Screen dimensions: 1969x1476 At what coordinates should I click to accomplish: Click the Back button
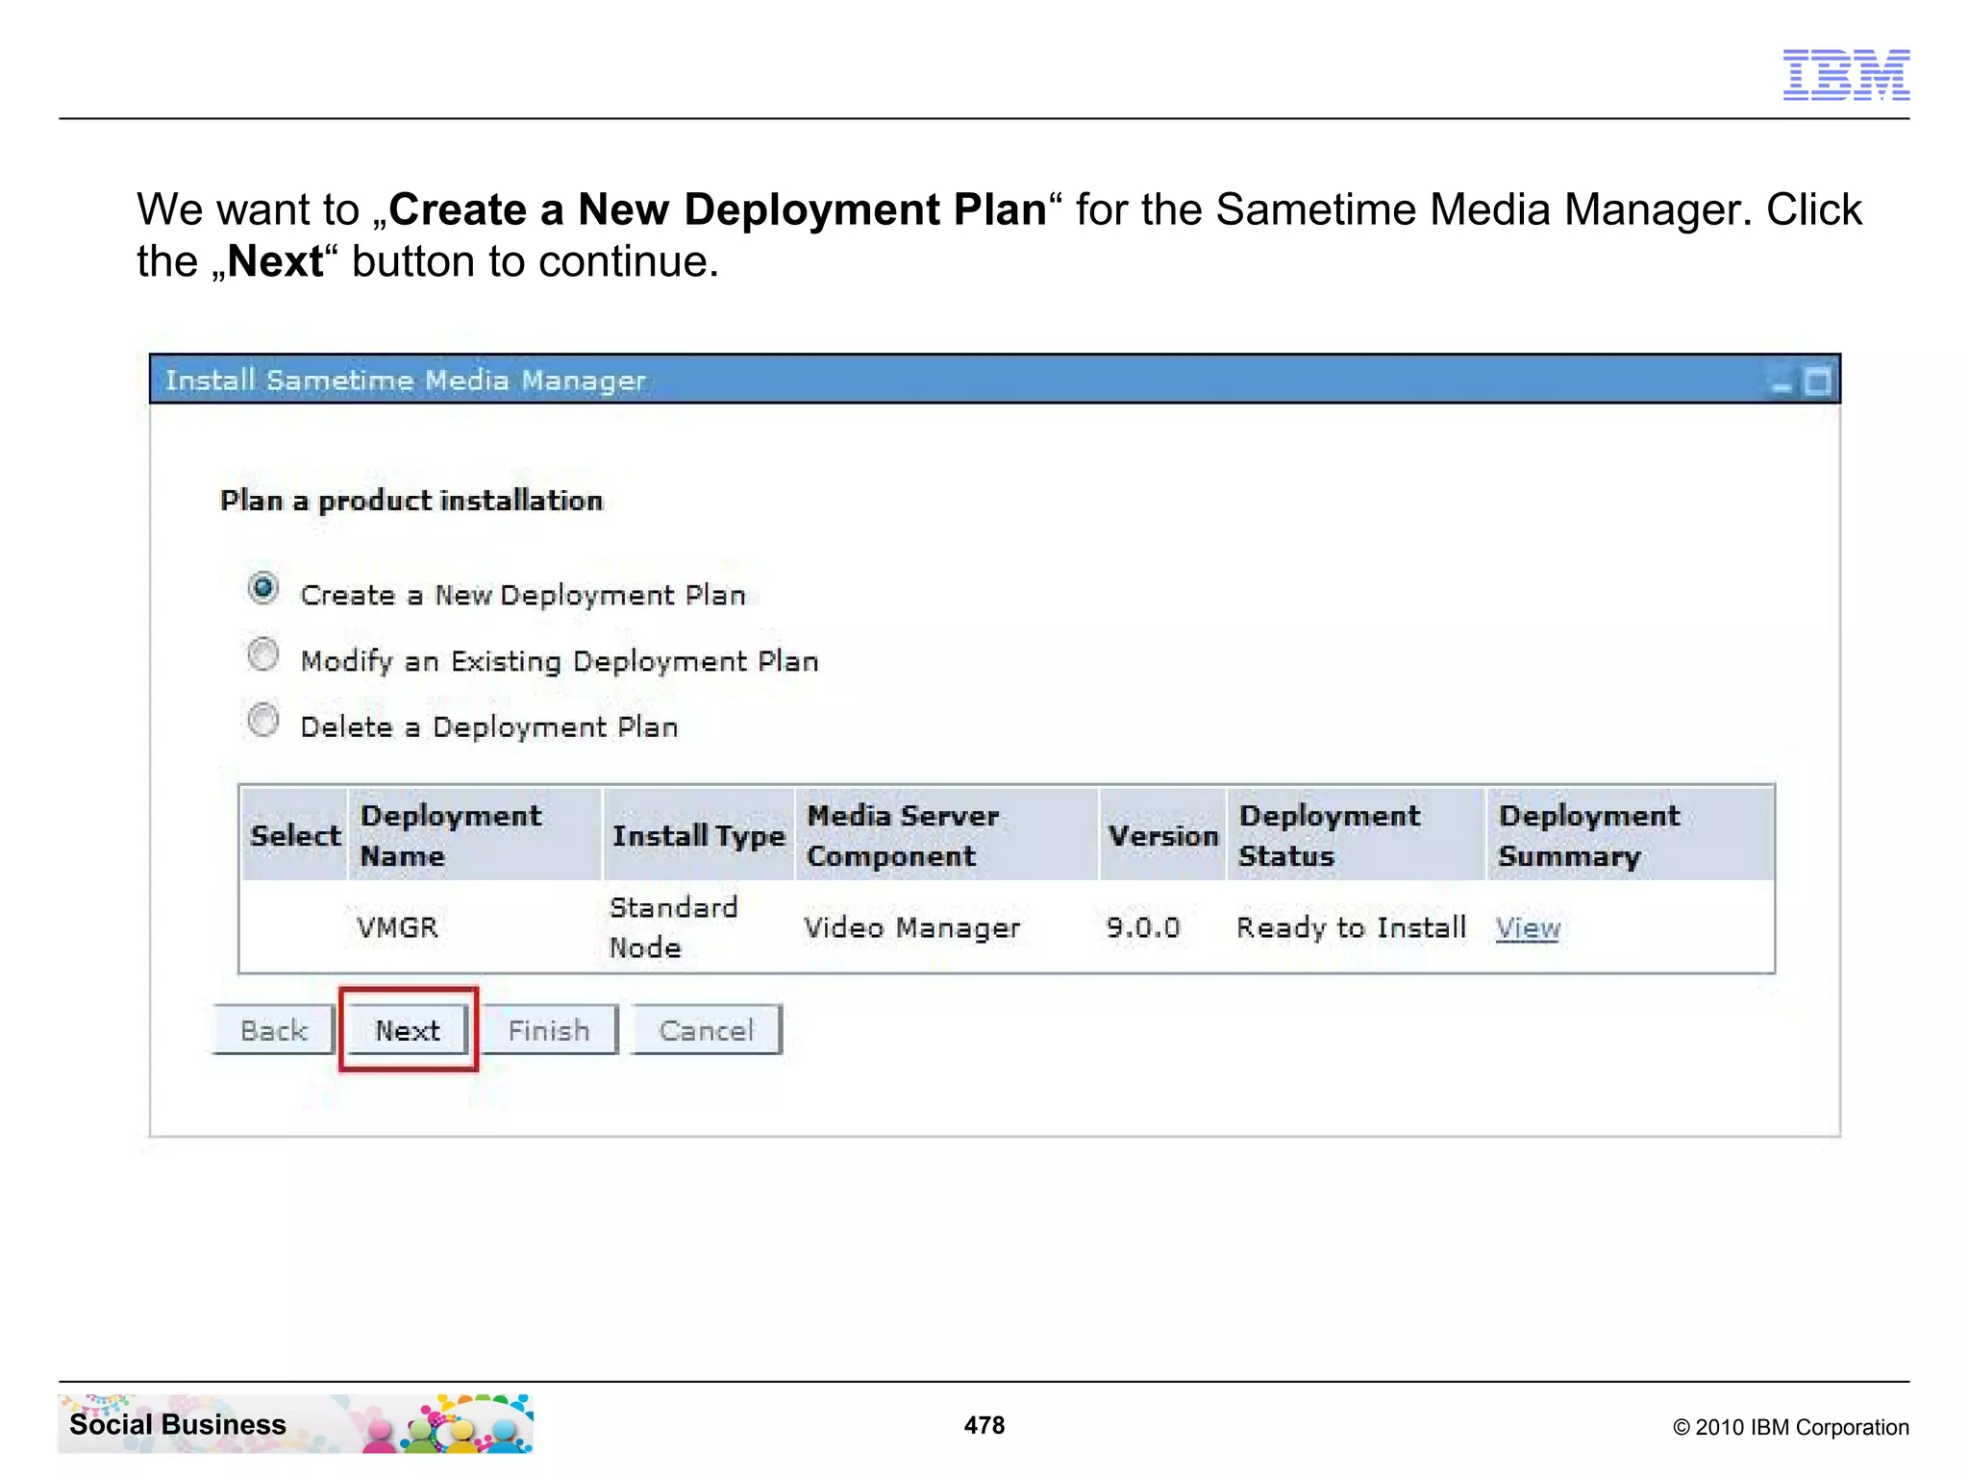[x=274, y=1030]
